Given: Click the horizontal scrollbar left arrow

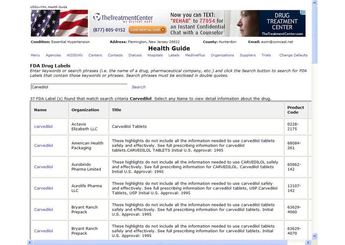Looking at the screenshot, I should 30,243.
